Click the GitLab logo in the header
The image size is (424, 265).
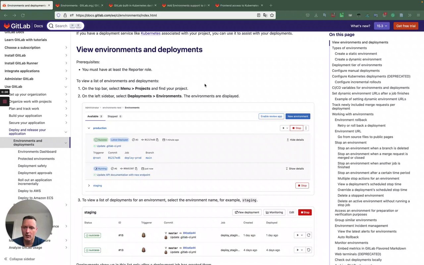[17, 26]
